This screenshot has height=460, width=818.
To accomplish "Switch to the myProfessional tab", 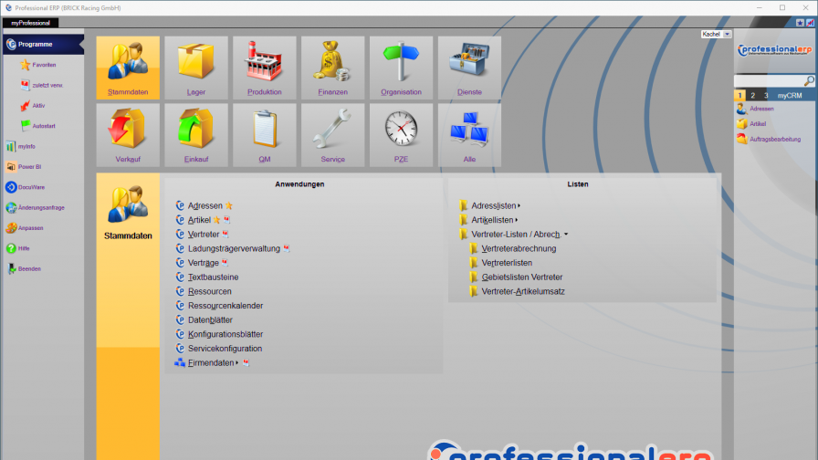I will [x=31, y=22].
